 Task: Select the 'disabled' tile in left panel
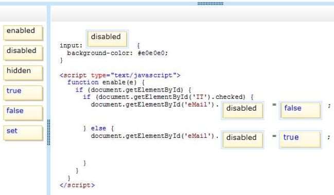point(23,53)
